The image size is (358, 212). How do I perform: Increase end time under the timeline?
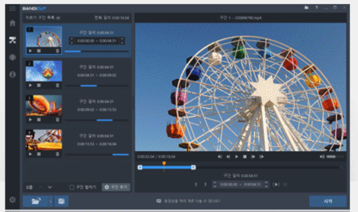click(266, 183)
